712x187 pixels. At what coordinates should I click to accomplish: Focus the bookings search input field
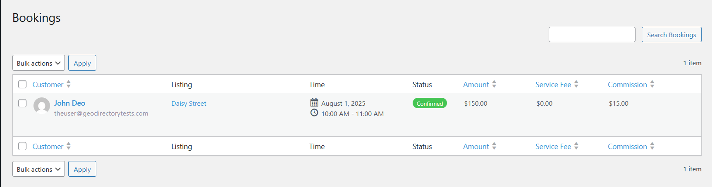(x=592, y=35)
